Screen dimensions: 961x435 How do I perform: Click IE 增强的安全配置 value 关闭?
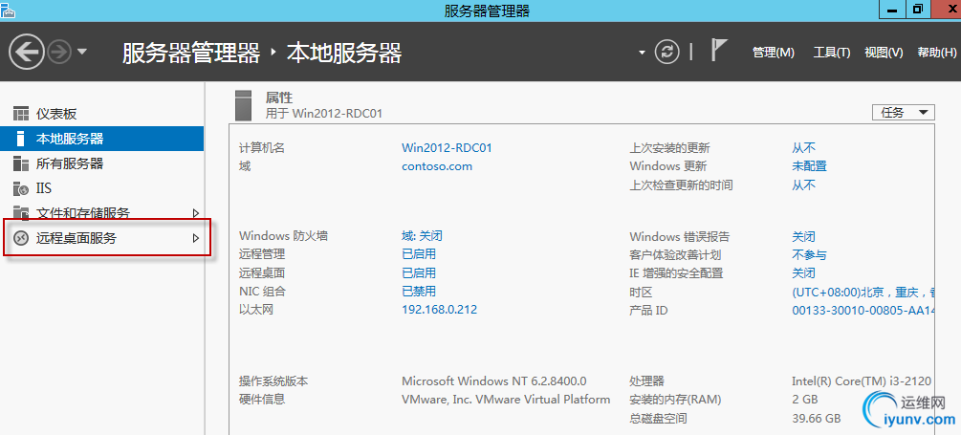point(803,273)
